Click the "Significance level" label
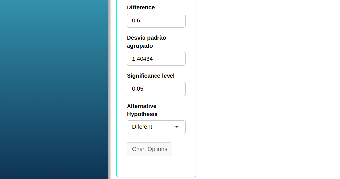 coord(151,76)
